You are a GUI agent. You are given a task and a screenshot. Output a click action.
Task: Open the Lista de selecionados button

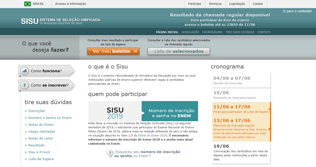179,51
